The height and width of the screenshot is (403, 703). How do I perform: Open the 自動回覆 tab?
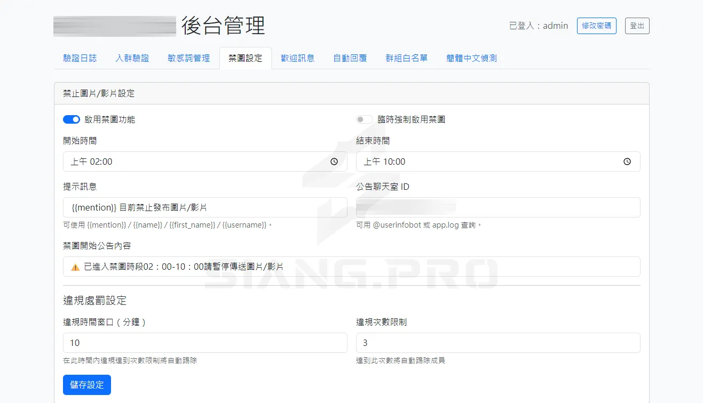(x=349, y=58)
